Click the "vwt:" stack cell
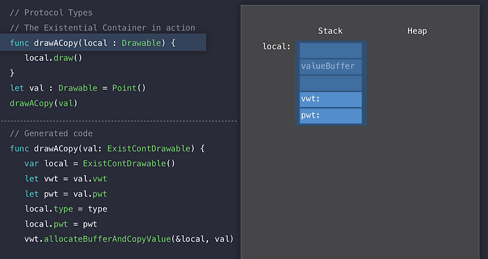488x259 pixels. 331,99
